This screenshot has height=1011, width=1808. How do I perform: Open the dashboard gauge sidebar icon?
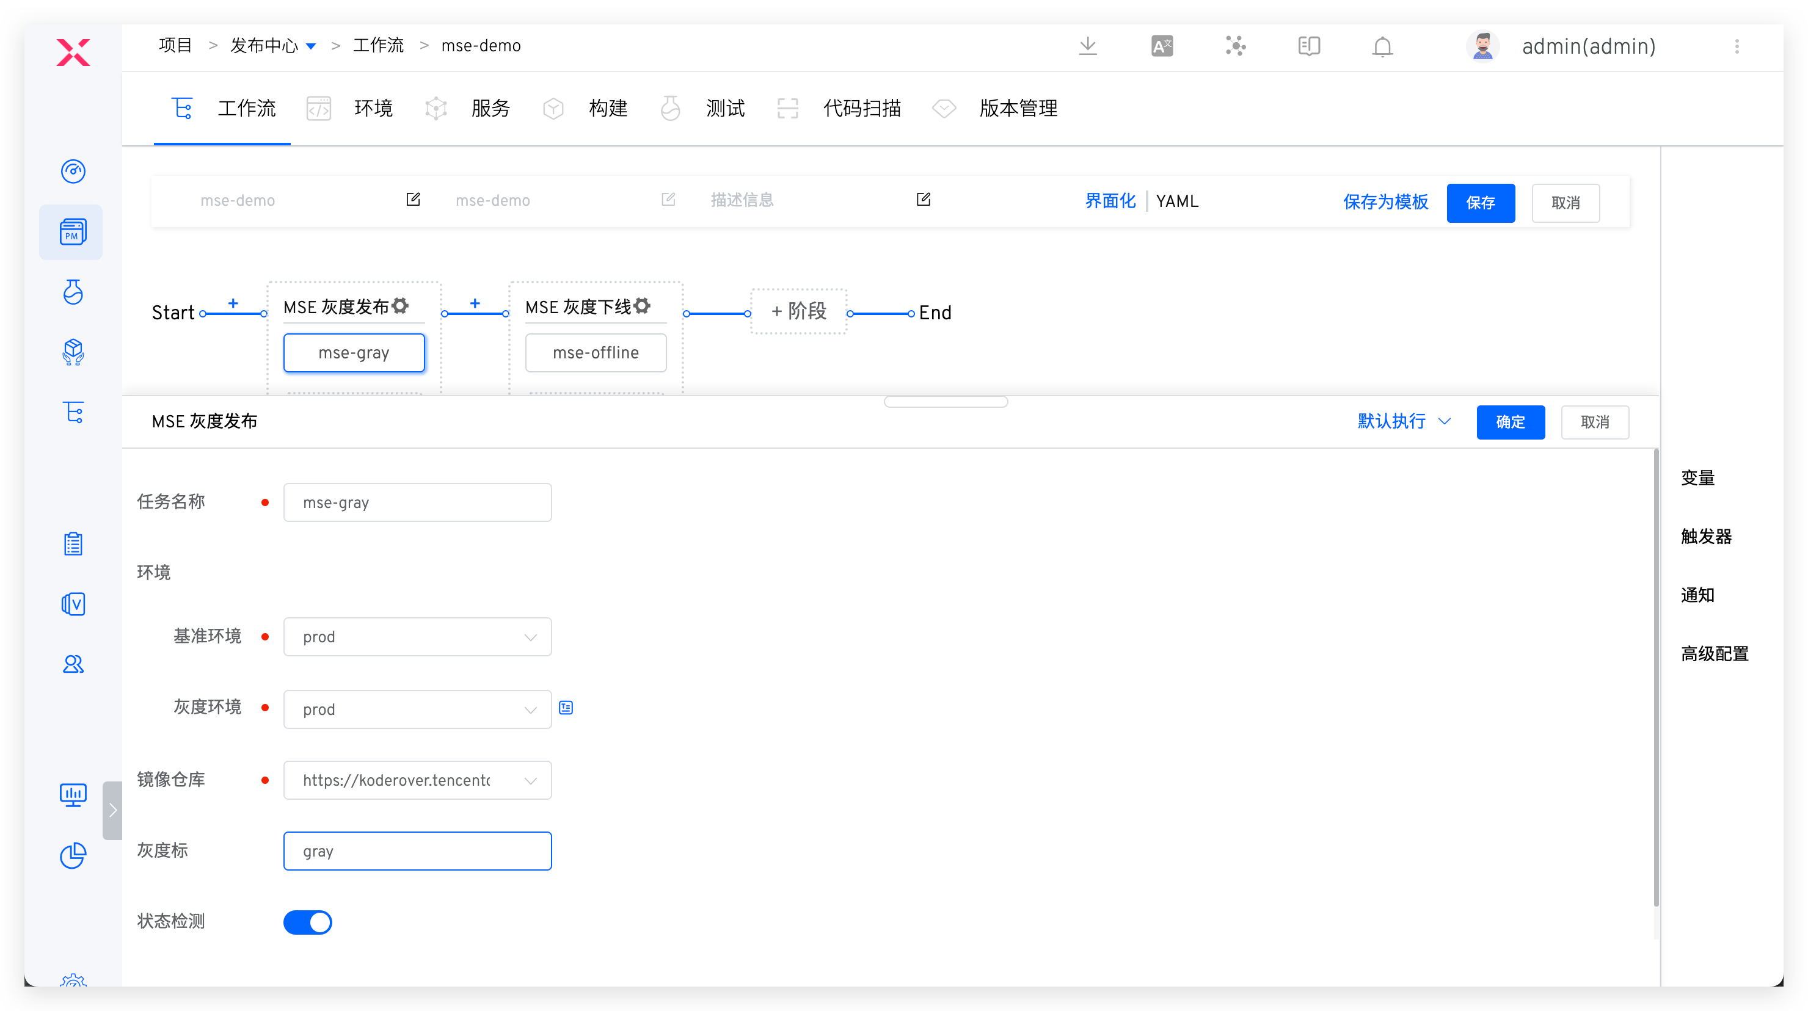73,171
